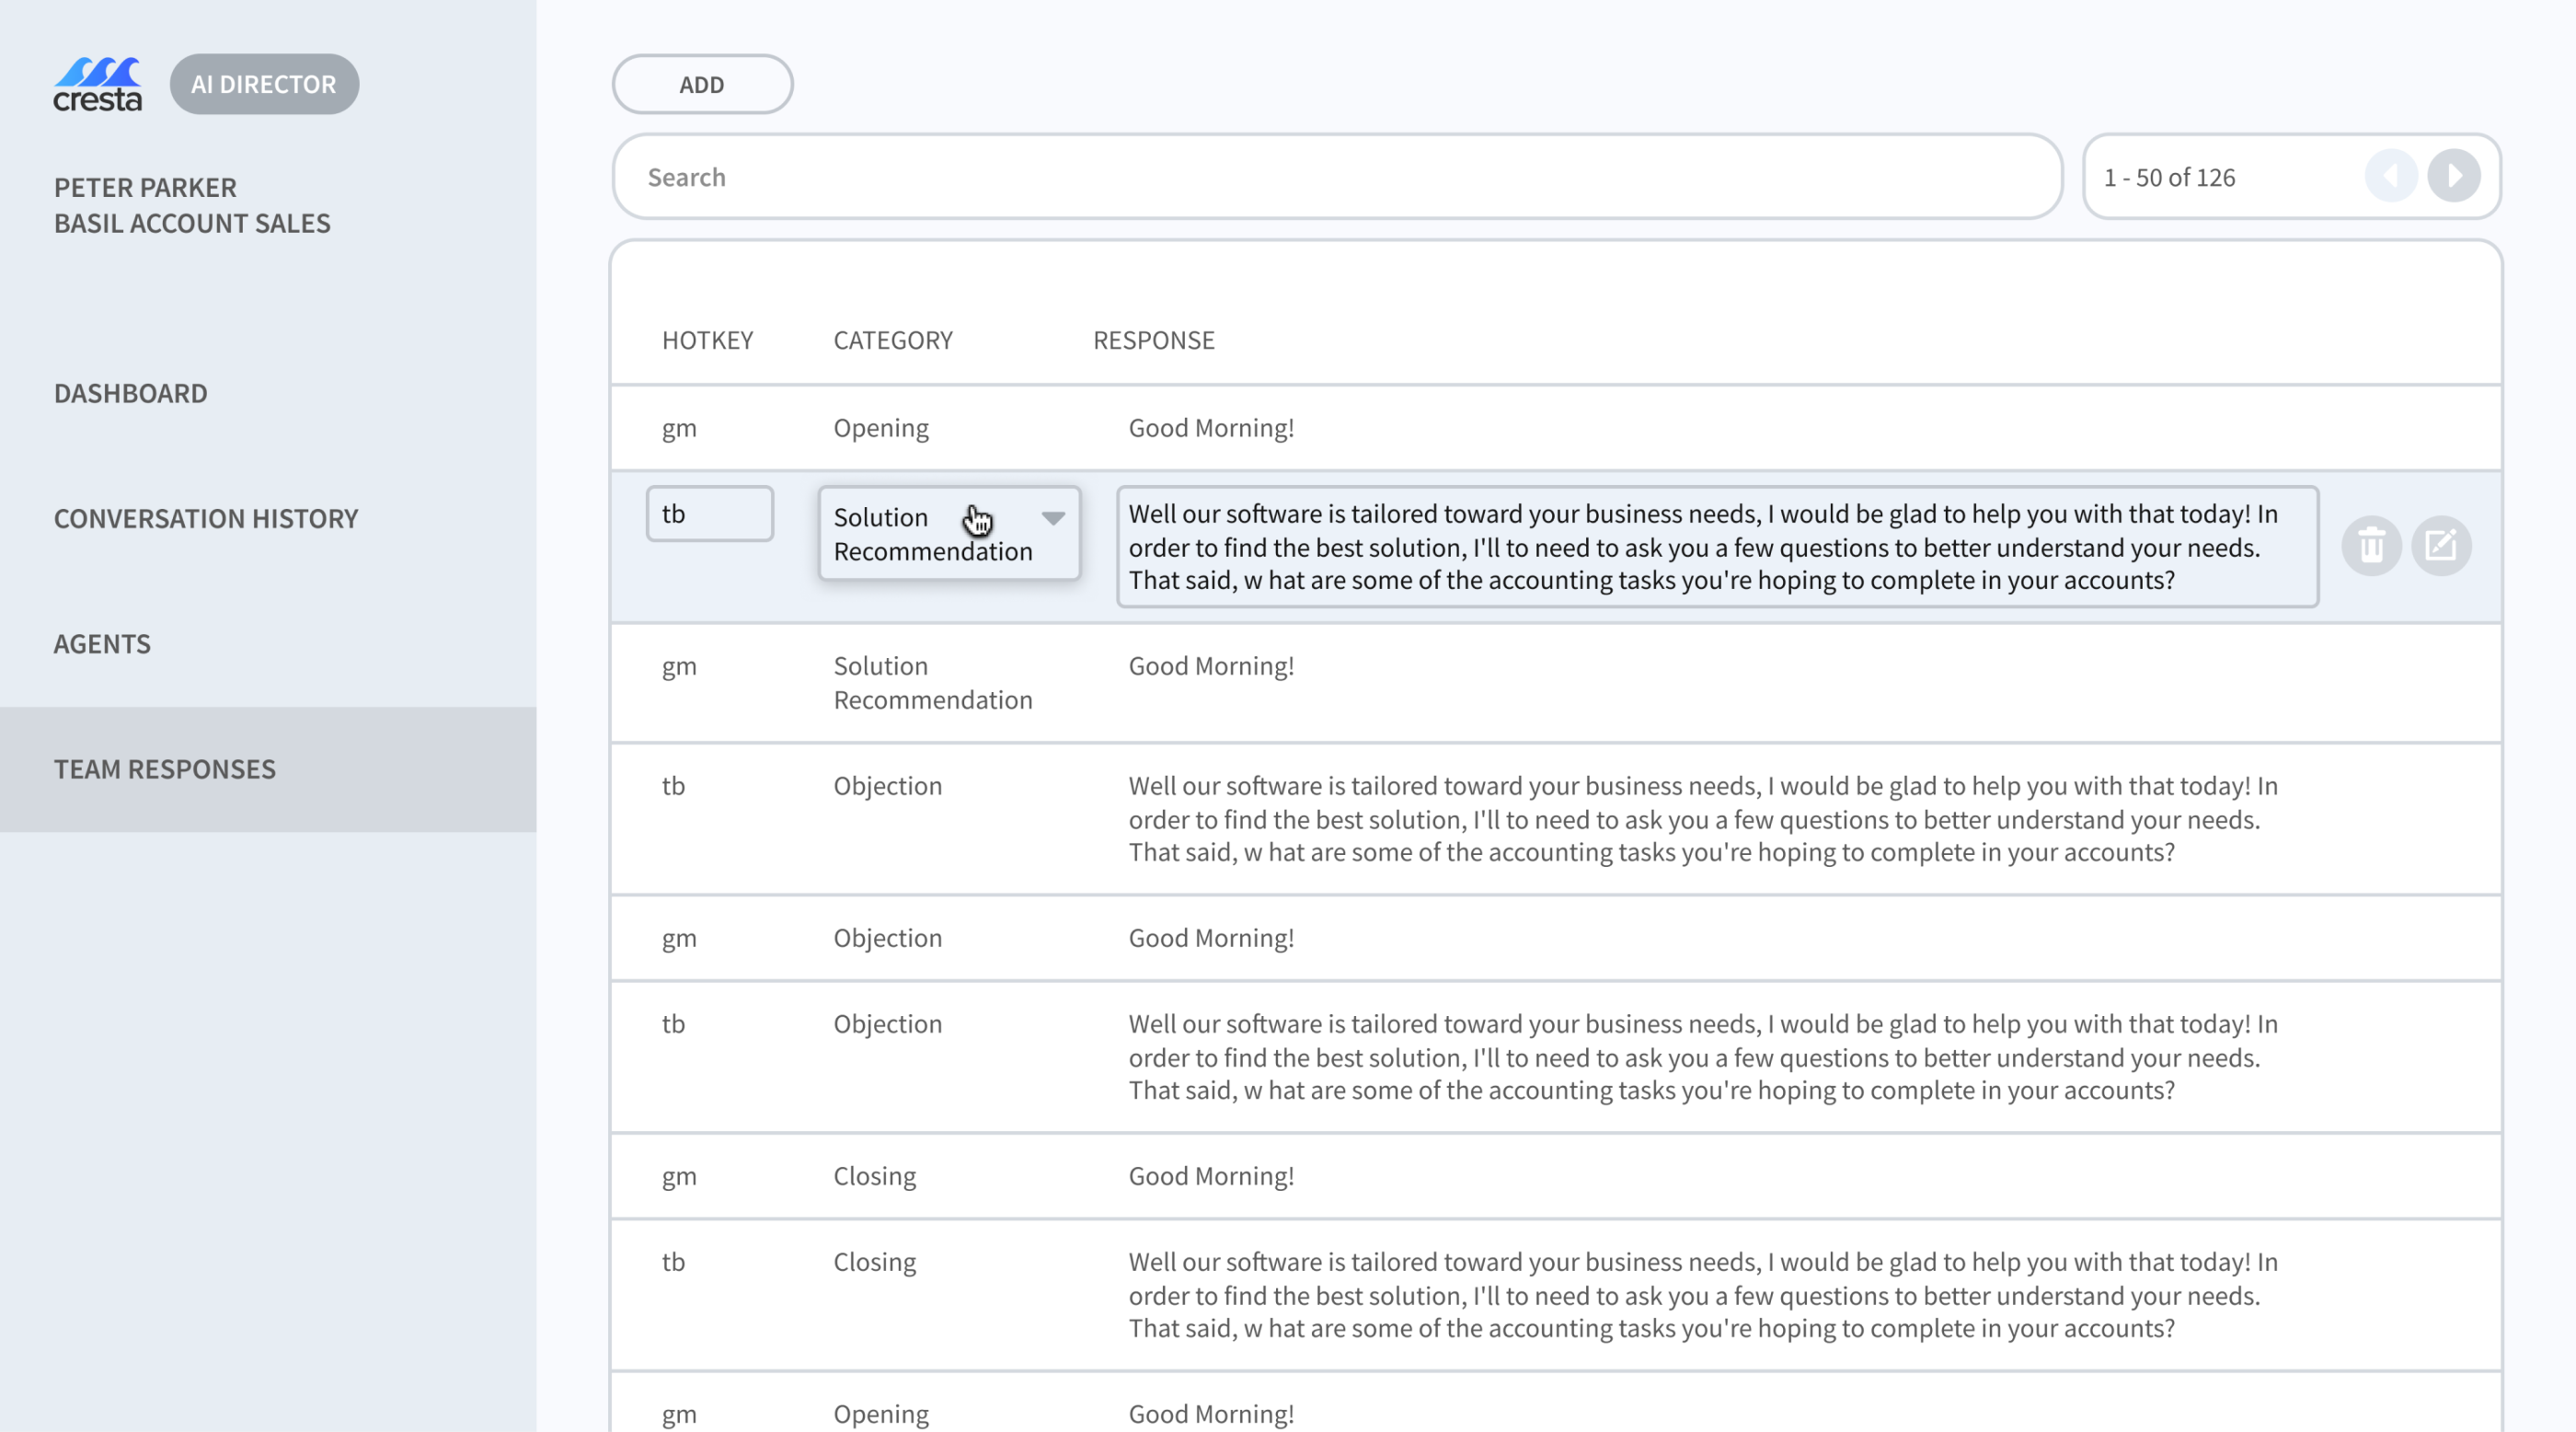
Task: Go to next page of responses
Action: coord(2454,177)
